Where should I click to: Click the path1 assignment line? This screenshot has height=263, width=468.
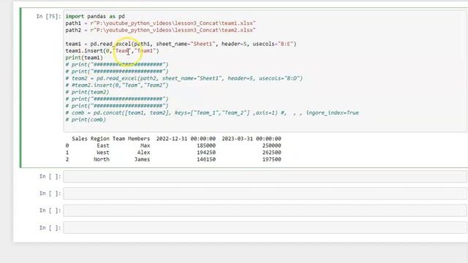[161, 23]
